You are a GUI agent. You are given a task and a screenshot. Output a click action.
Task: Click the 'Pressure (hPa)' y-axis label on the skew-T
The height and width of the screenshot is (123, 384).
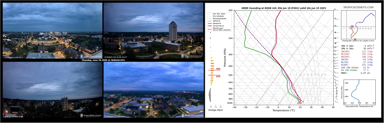[x=225, y=57]
